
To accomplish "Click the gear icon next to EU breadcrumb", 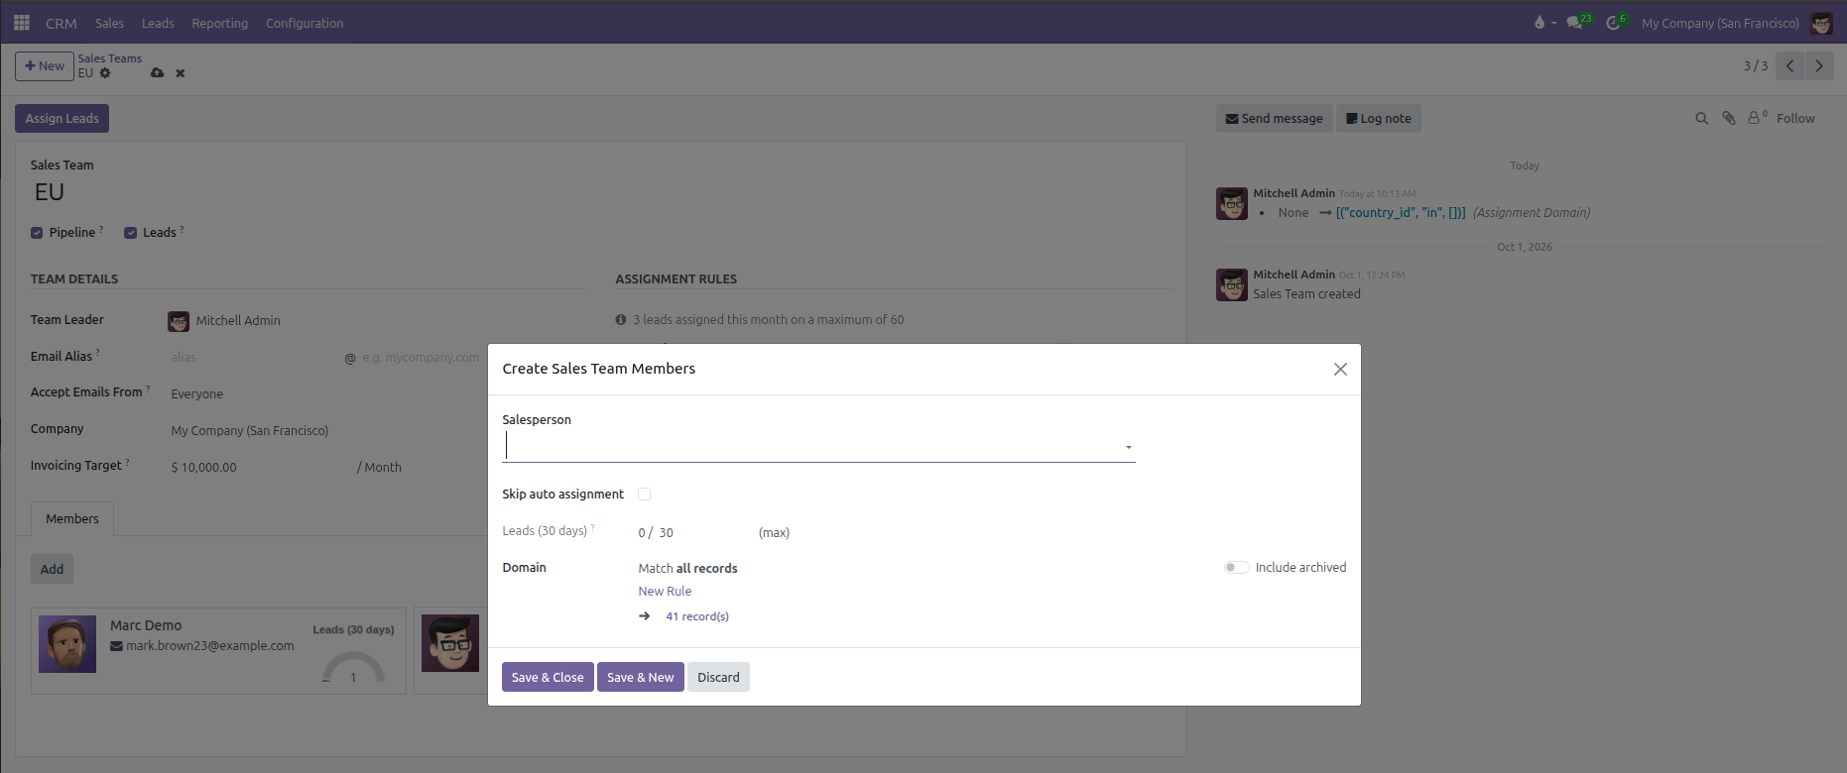I will coord(105,73).
